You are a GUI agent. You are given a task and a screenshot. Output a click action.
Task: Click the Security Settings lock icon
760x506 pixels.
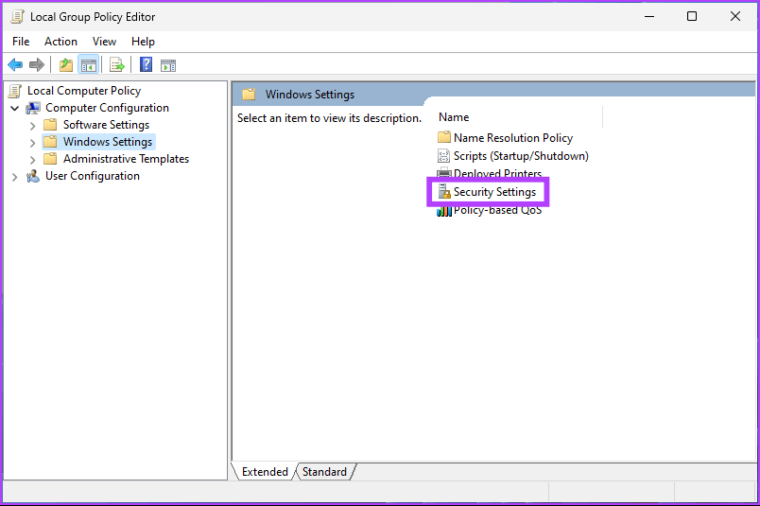point(444,192)
